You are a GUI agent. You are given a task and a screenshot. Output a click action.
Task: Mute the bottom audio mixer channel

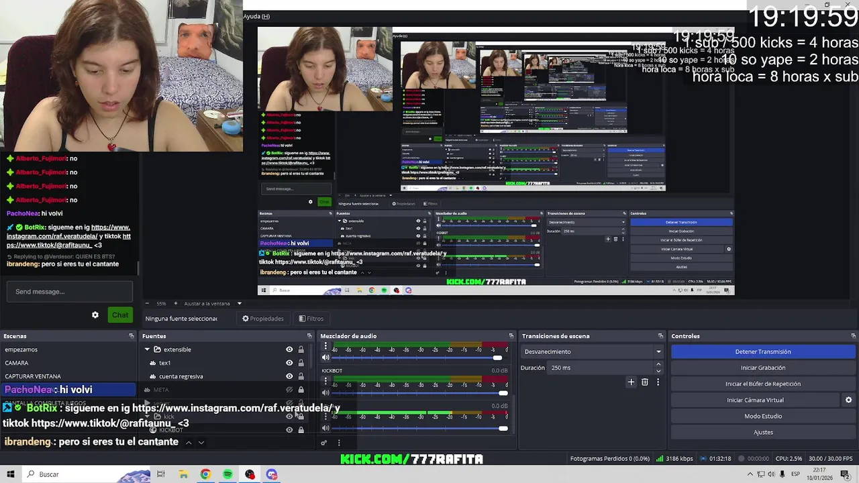(x=325, y=428)
